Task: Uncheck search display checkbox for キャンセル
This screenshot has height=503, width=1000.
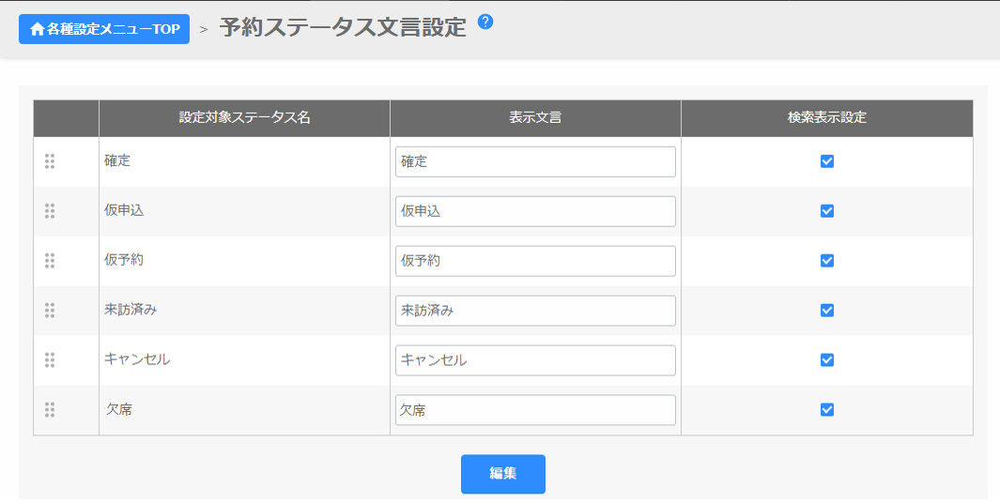Action: point(827,360)
